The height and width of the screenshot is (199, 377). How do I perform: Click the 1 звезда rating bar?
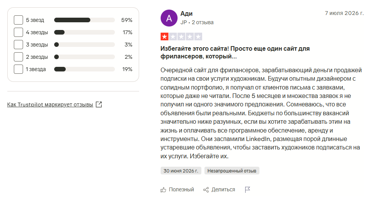click(x=85, y=69)
